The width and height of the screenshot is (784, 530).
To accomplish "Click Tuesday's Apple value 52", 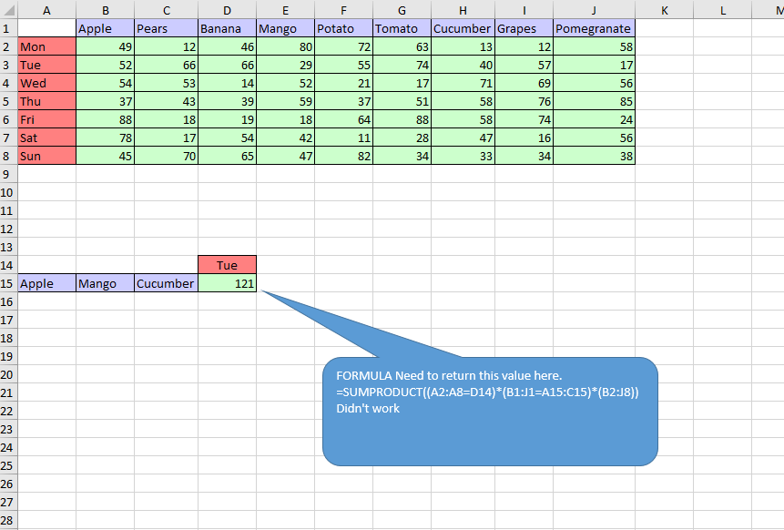I will coord(105,65).
